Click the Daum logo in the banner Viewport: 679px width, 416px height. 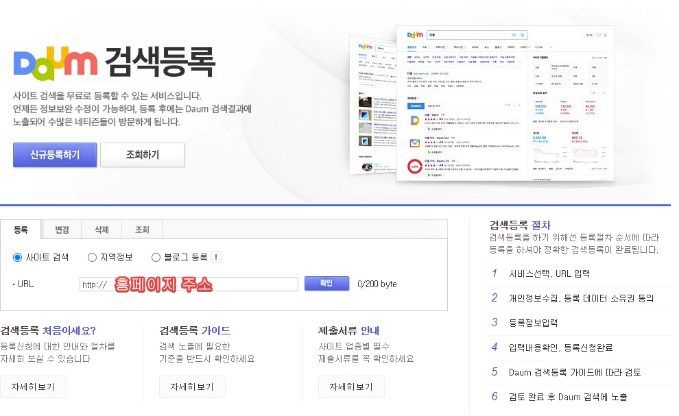tap(56, 64)
